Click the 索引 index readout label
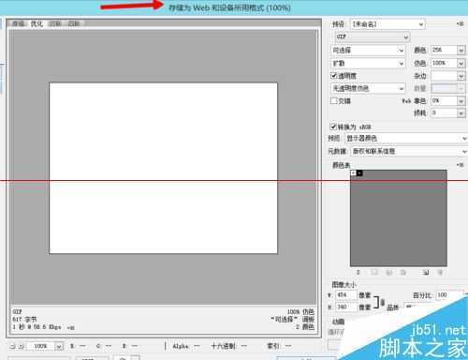This screenshot has width=468, height=360. (x=273, y=346)
